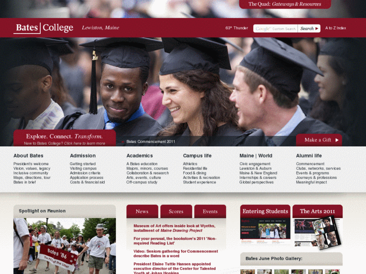Viewport: 366px width, 274px height.
Task: Open the A to Z Index
Action: click(335, 28)
